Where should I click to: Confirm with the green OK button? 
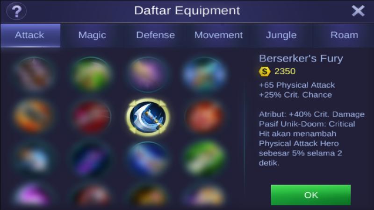pyautogui.click(x=310, y=195)
